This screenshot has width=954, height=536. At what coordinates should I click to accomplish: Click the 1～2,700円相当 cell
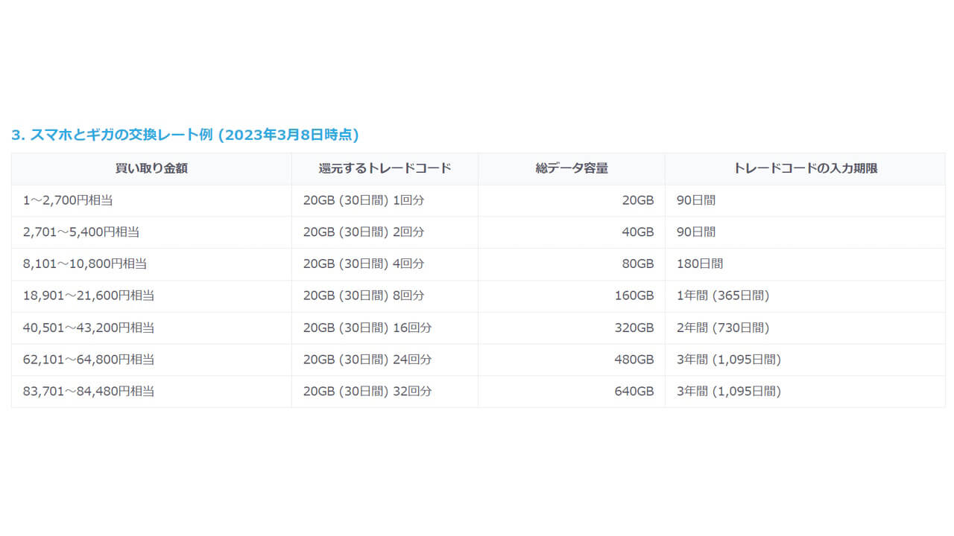click(x=68, y=200)
